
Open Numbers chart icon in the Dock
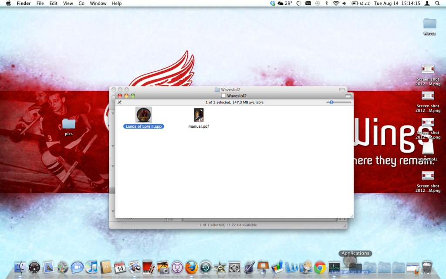pyautogui.click(x=277, y=268)
